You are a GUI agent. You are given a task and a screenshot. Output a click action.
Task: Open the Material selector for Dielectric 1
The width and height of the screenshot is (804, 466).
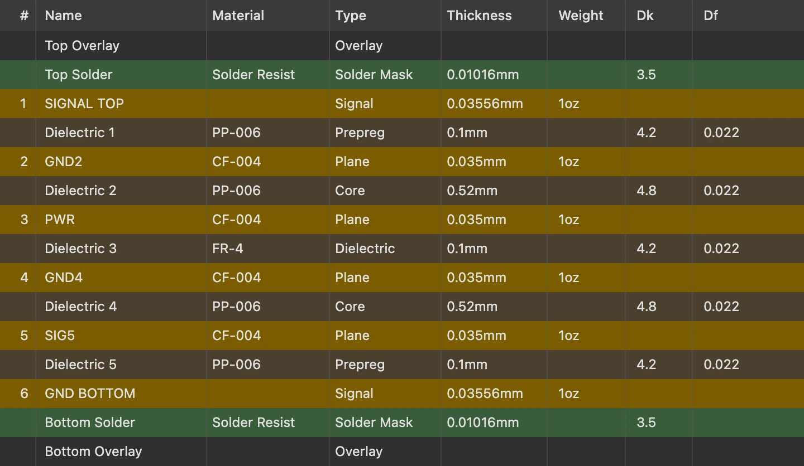236,133
